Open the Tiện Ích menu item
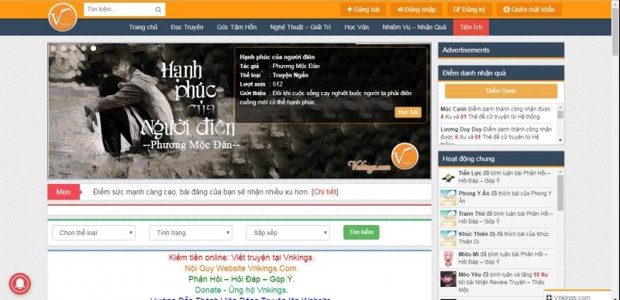The image size is (620, 300). [471, 27]
